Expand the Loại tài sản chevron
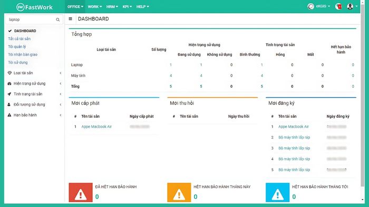369x207 pixels. pos(61,73)
